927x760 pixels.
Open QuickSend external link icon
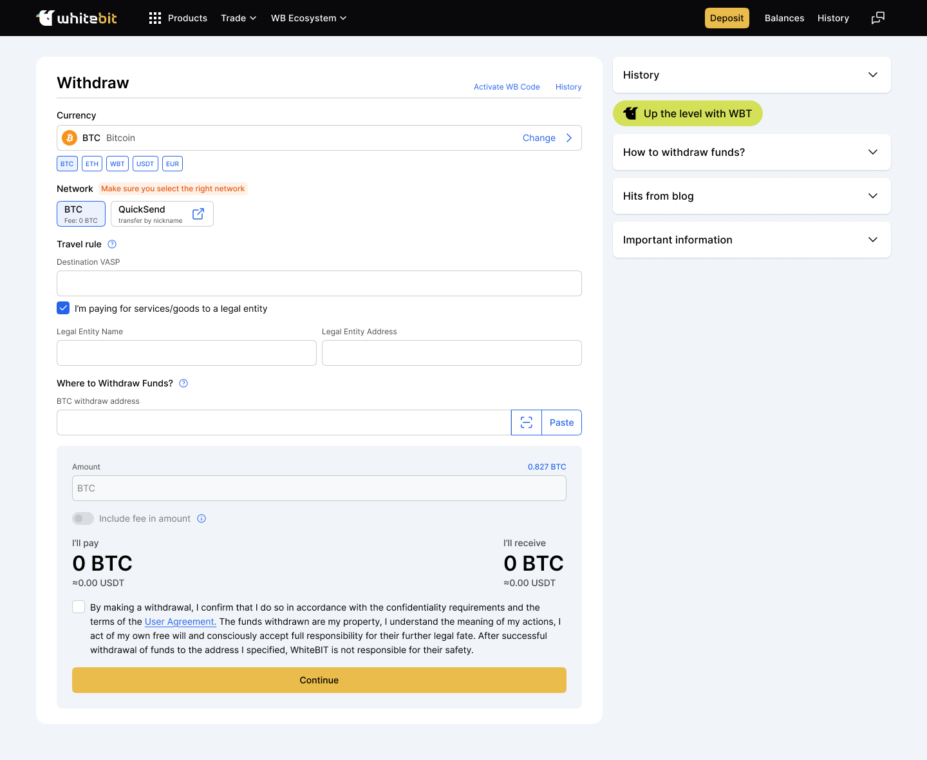[198, 214]
